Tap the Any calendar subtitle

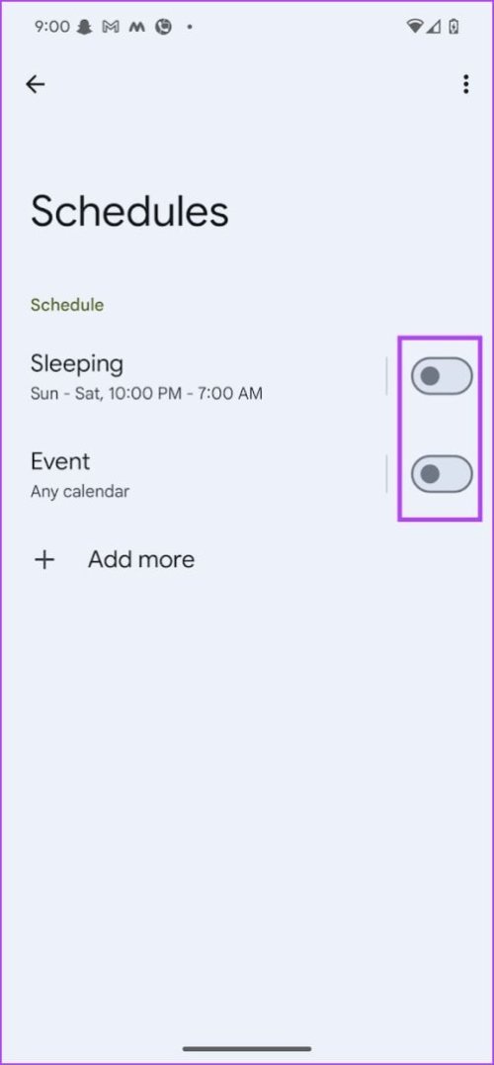tap(80, 491)
